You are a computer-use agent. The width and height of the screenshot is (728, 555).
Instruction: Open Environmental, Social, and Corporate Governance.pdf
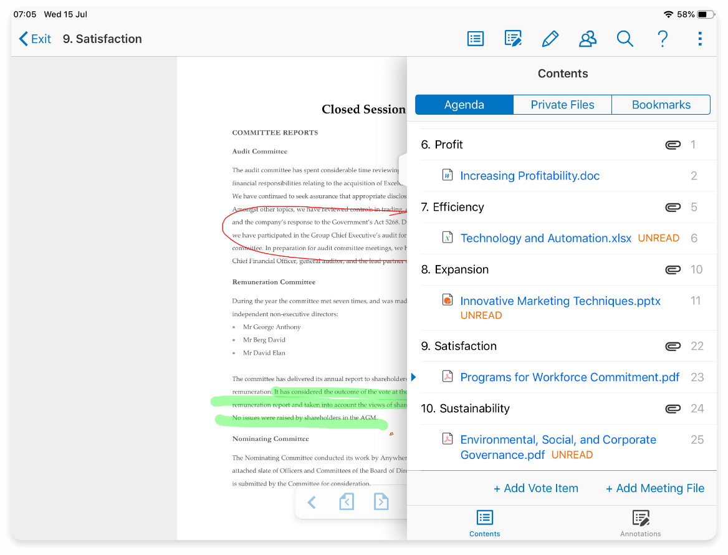558,447
